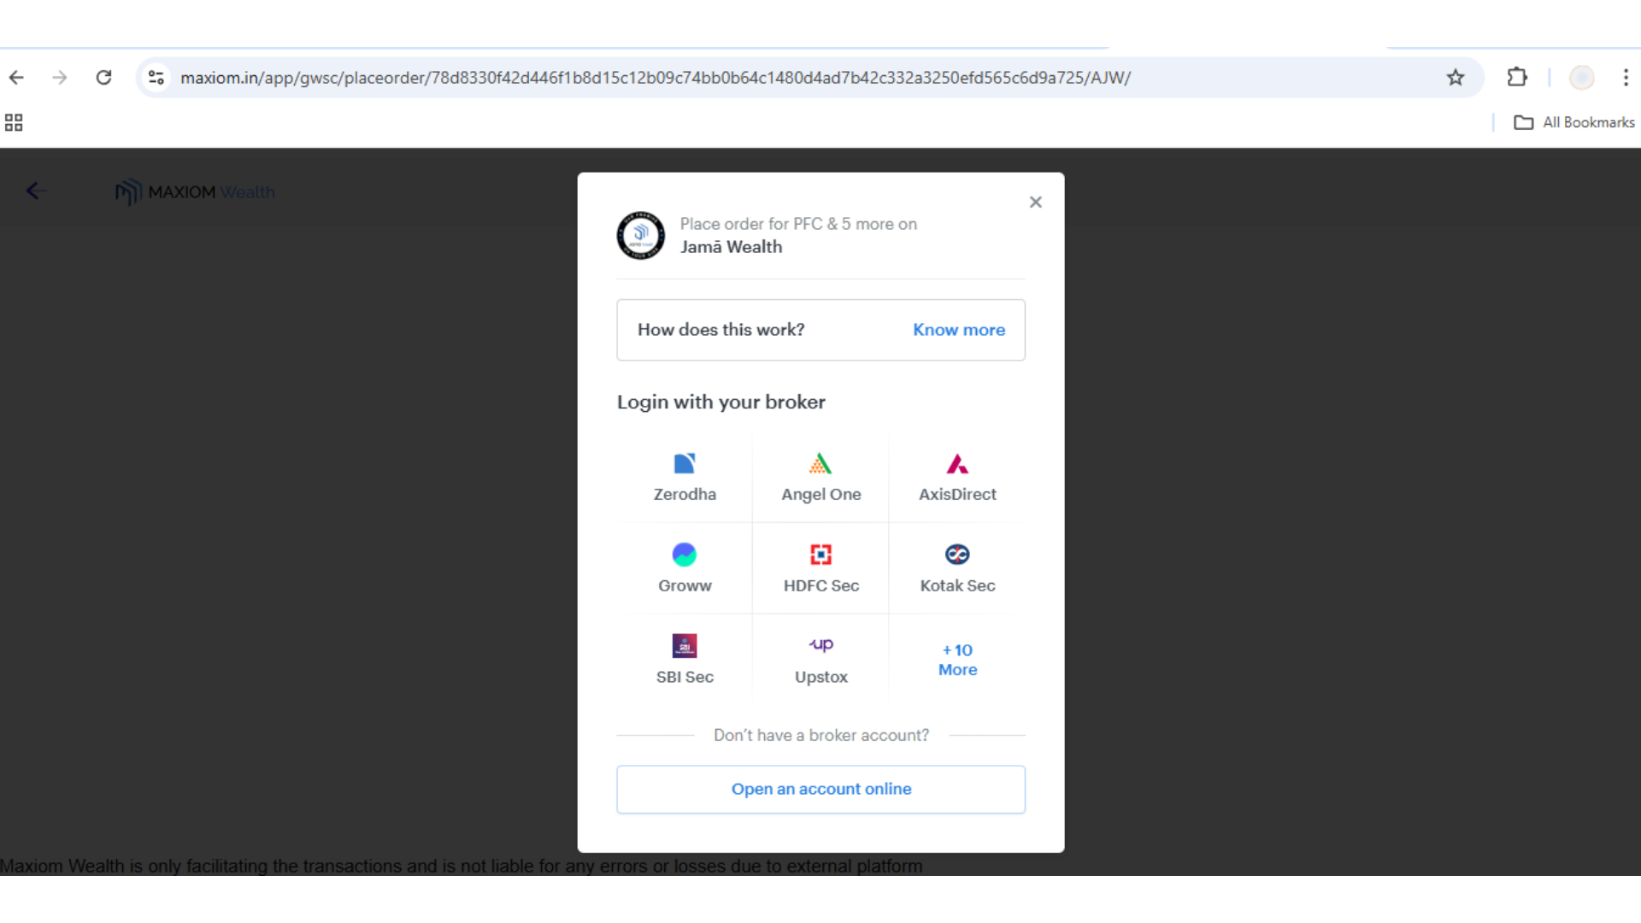Image resolution: width=1641 pixels, height=923 pixels.
Task: Reload the current browser page
Action: coord(103,78)
